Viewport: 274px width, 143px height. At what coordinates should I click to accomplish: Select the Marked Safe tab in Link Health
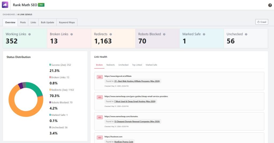151,65
